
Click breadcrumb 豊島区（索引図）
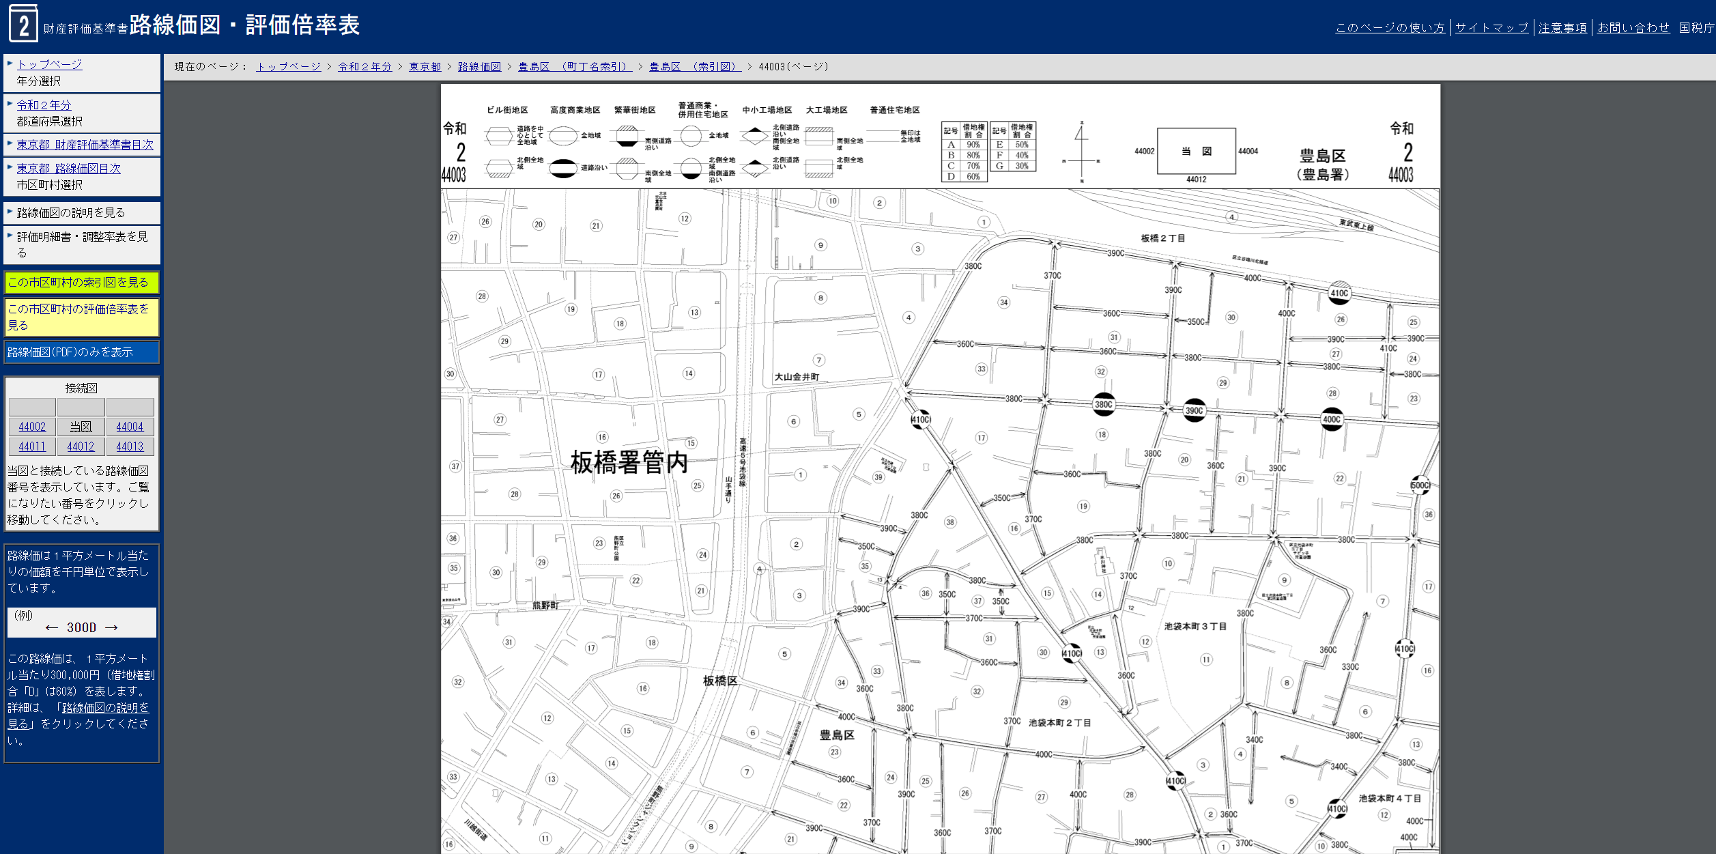[695, 67]
